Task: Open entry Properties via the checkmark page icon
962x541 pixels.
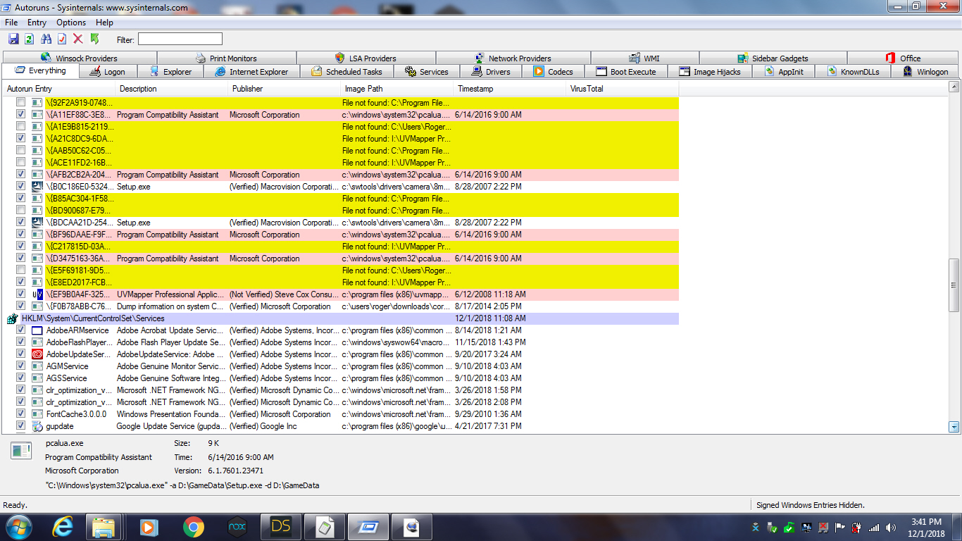Action: pyautogui.click(x=62, y=39)
